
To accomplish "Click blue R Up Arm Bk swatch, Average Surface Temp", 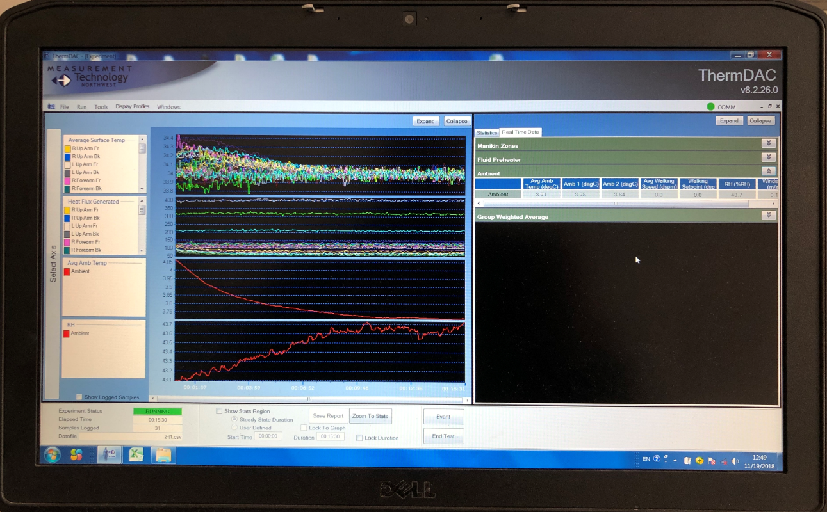I will tap(67, 156).
